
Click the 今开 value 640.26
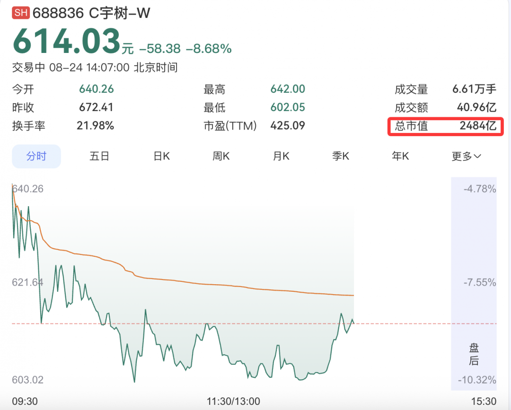97,89
